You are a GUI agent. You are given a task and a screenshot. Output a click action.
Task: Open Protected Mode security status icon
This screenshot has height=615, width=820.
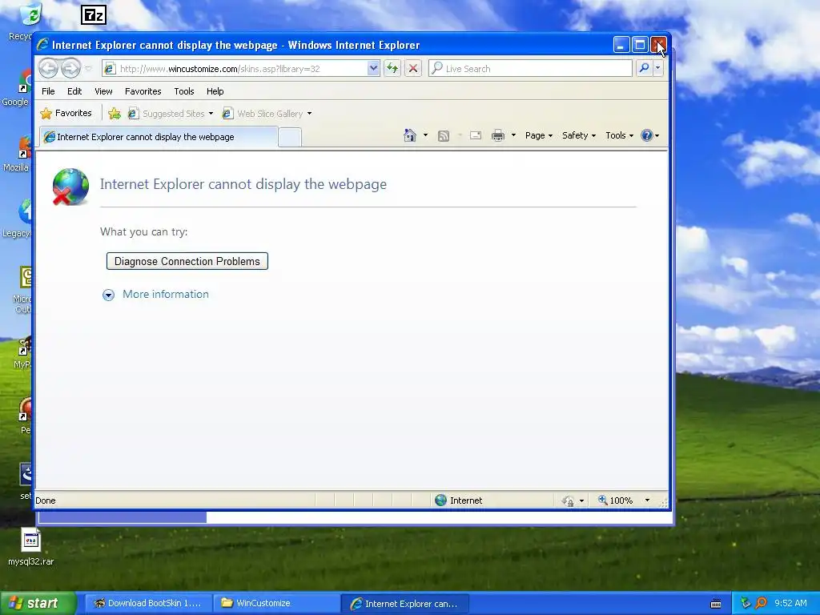click(568, 501)
